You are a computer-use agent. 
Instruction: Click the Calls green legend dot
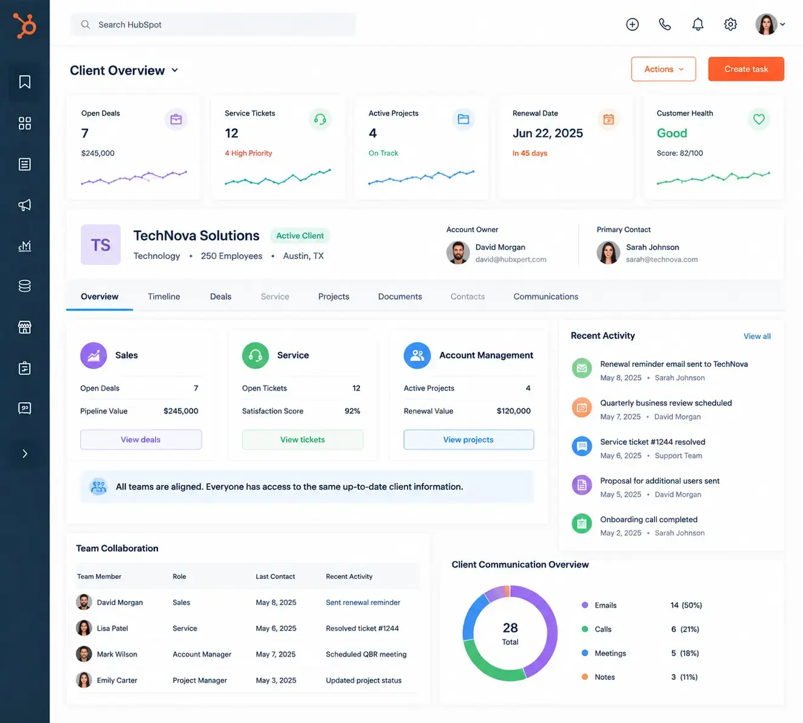click(x=585, y=629)
